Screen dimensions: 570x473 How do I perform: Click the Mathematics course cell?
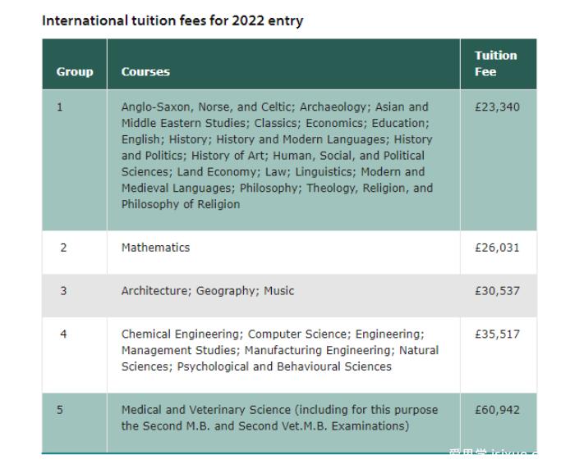[x=155, y=248]
